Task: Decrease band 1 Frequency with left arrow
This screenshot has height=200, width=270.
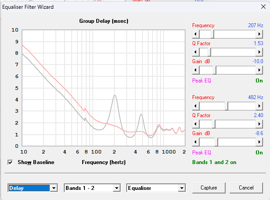Action: tap(196, 34)
